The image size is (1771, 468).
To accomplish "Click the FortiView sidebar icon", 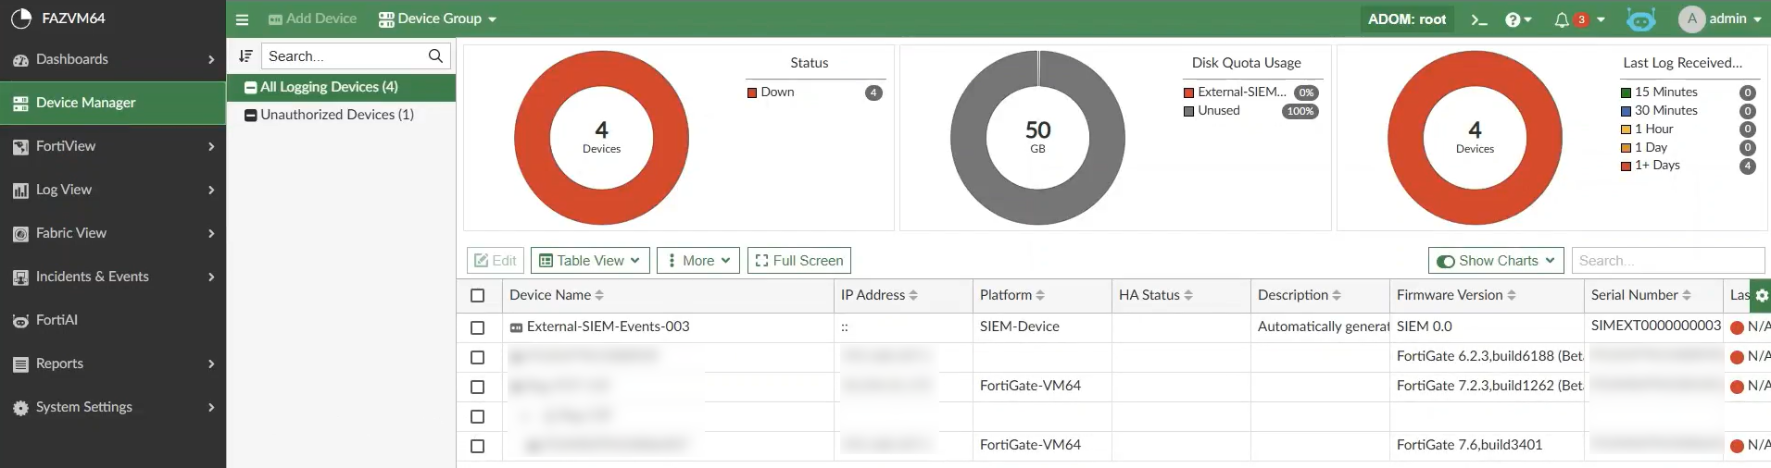I will coord(20,147).
